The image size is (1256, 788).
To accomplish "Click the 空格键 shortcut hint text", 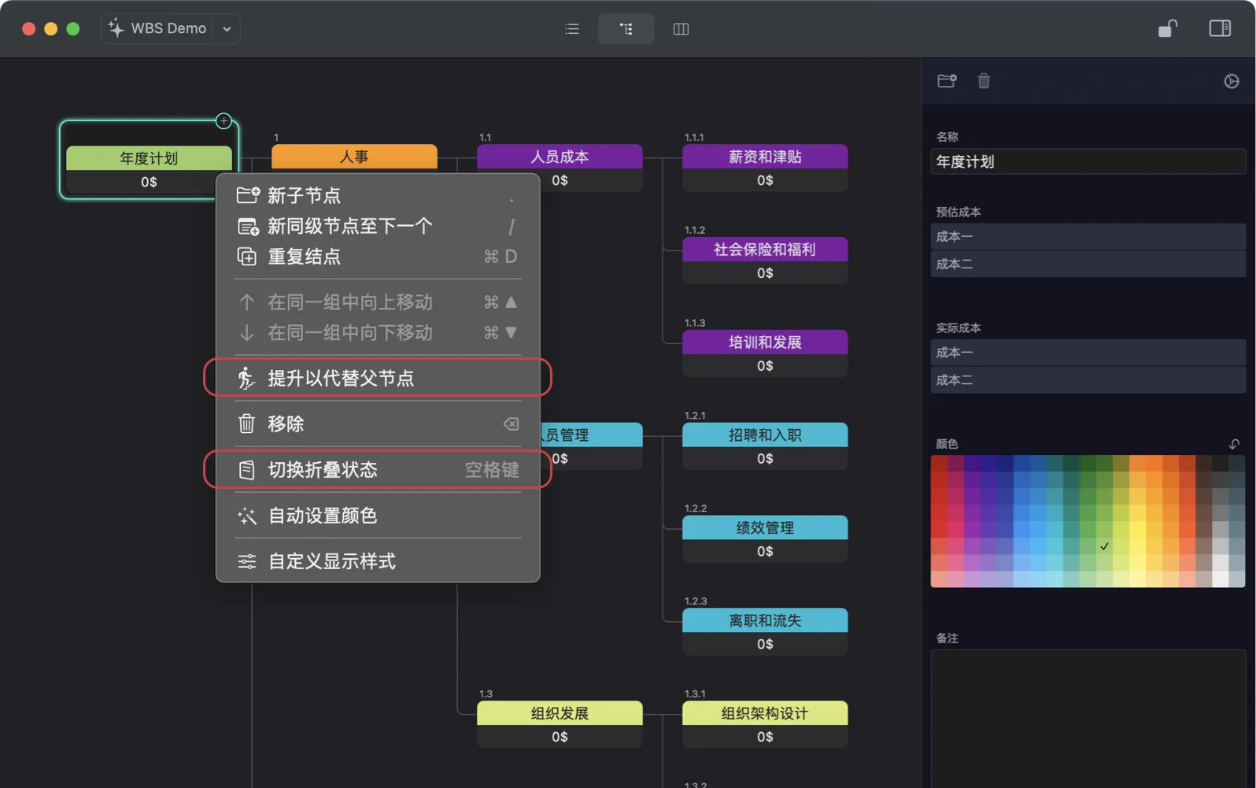I will click(x=492, y=470).
